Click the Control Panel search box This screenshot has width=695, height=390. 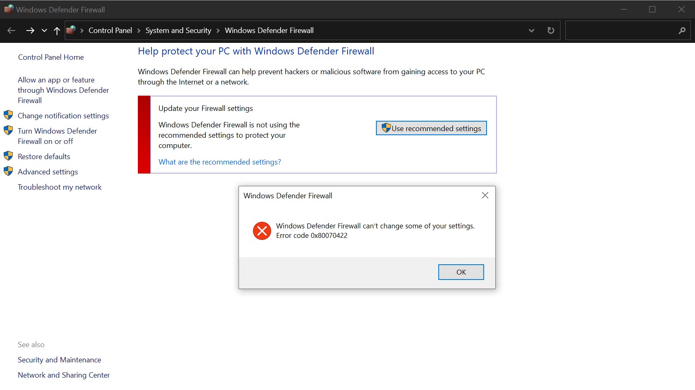(x=628, y=31)
